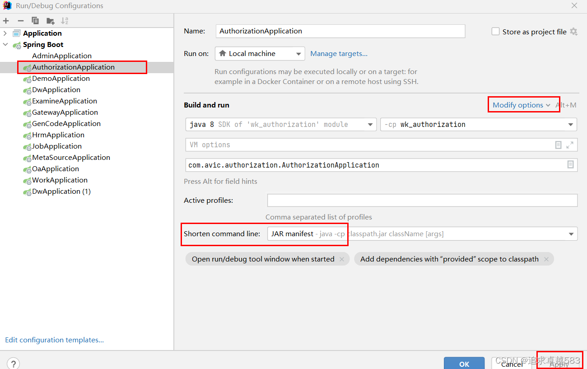This screenshot has height=369, width=587.
Task: Open the Run on Local machine dropdown
Action: [298, 53]
